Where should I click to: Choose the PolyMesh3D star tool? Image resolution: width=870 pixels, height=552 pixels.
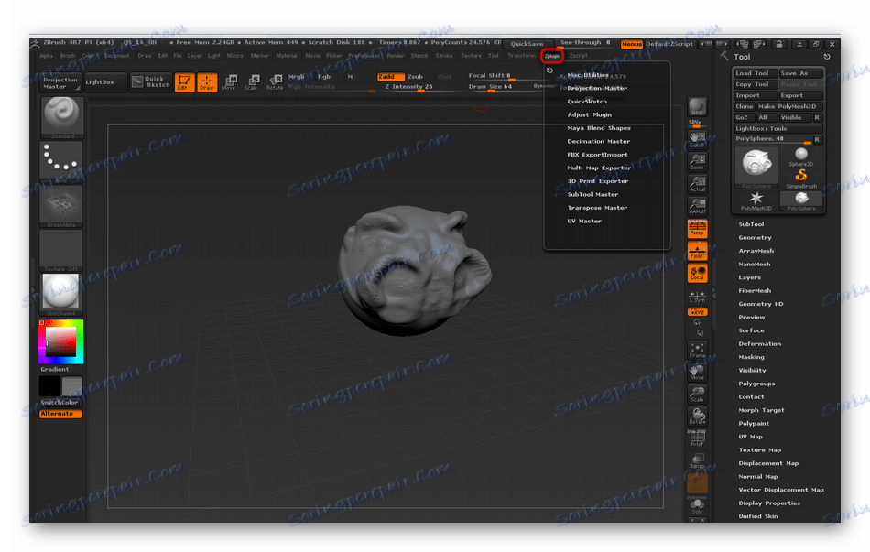756,200
